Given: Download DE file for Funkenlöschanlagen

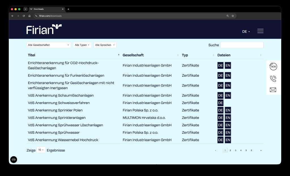Looking at the screenshot, I should [x=220, y=76].
